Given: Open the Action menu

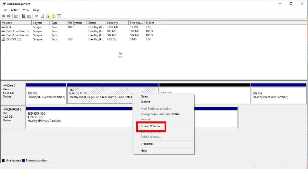Looking at the screenshot, I should 15,10.
